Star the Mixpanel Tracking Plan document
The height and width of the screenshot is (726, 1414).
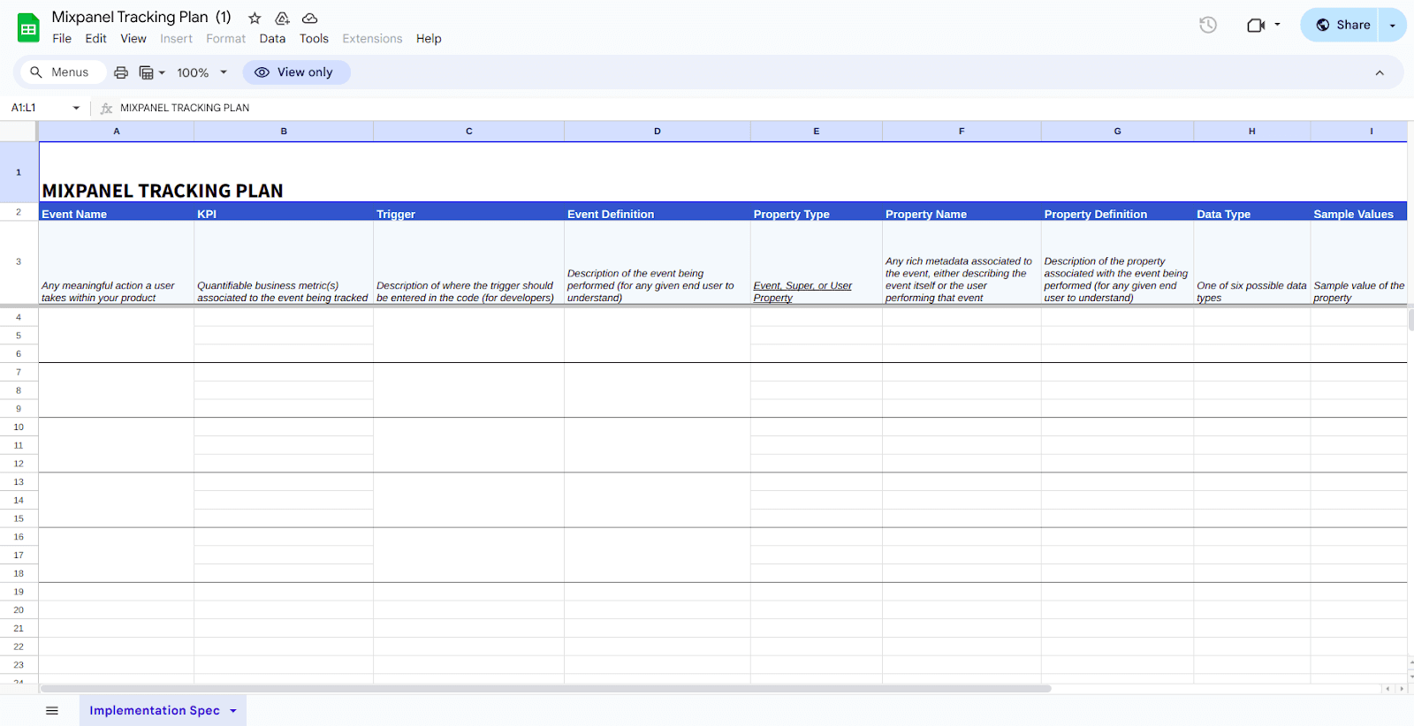[255, 18]
